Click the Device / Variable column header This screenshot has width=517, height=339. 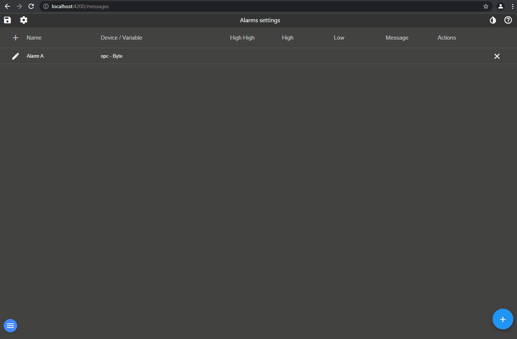click(122, 38)
